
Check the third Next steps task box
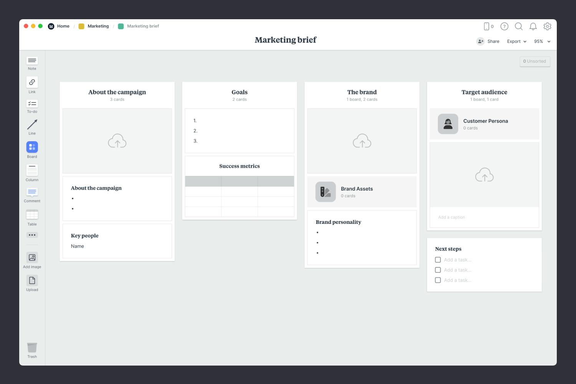coord(438,280)
